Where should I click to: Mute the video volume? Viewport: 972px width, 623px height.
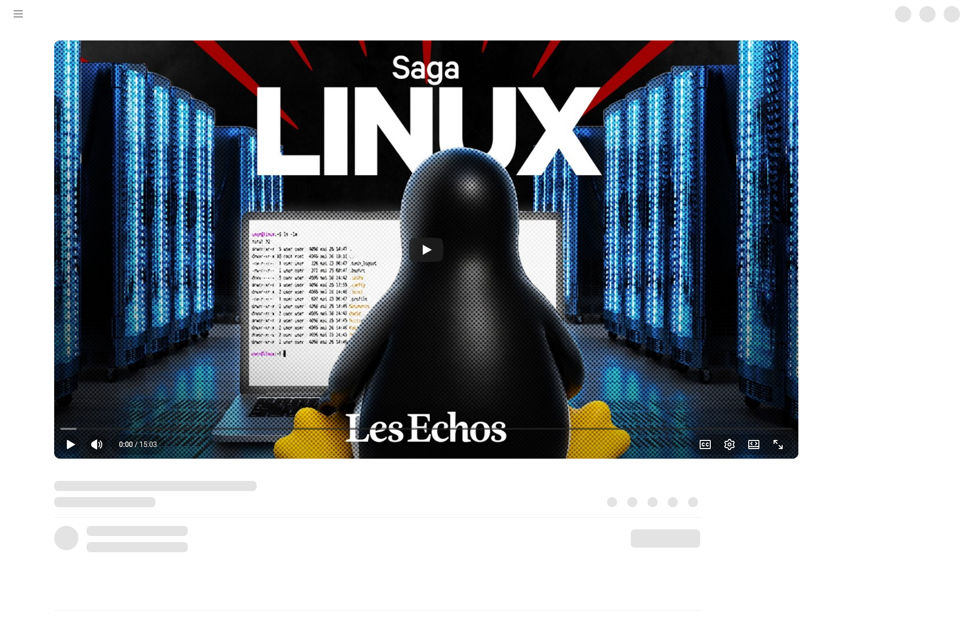(x=97, y=444)
